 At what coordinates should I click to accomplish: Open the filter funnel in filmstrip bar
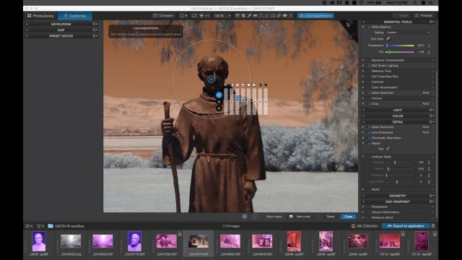pos(40,226)
